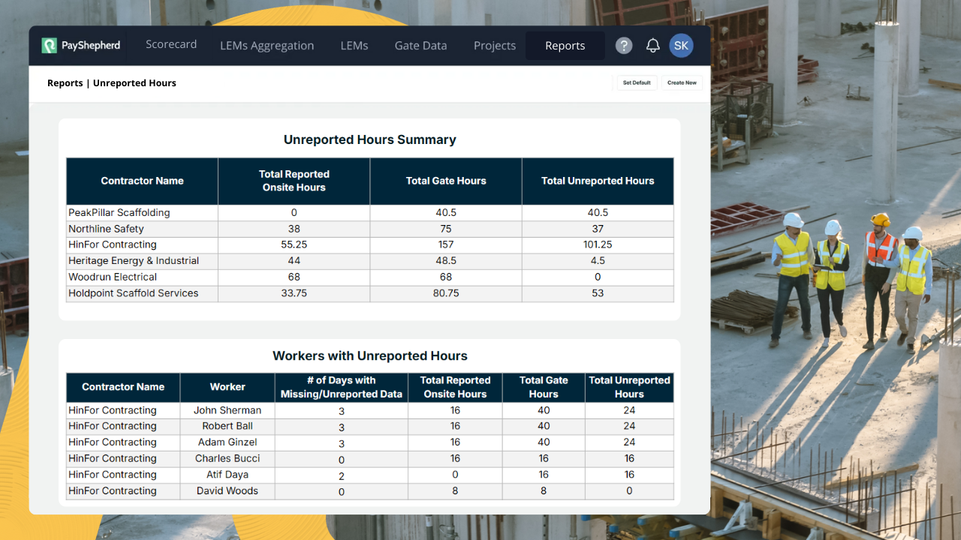
Task: Click the 37 unreported hours value
Action: click(598, 229)
